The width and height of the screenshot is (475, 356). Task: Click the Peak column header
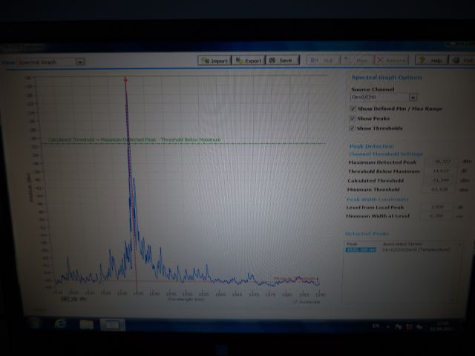pos(352,244)
